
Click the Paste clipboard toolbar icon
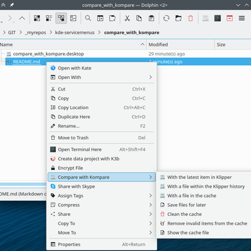(x=151, y=18)
